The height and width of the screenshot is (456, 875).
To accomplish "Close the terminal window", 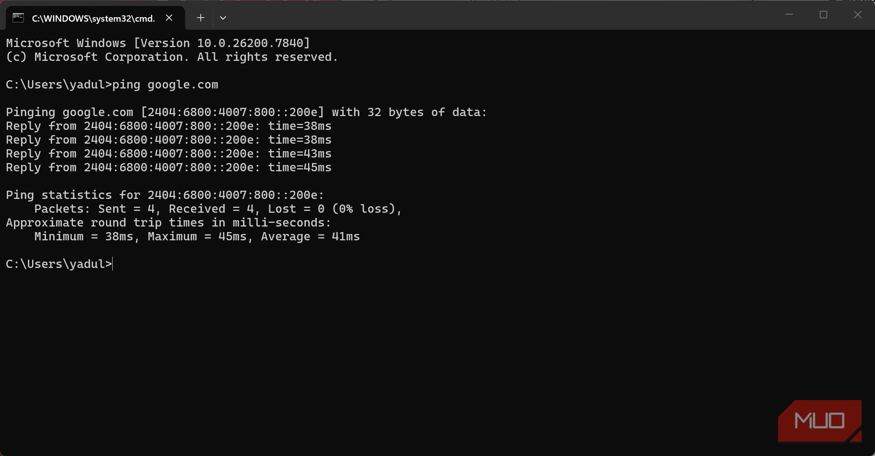I will (858, 15).
